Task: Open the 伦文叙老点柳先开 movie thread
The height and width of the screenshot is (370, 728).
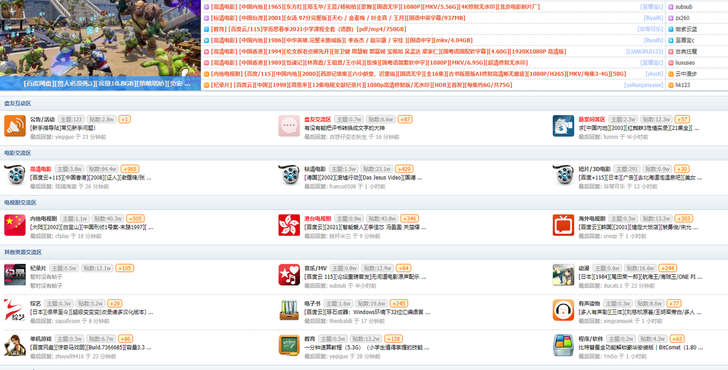Action: pos(388,52)
